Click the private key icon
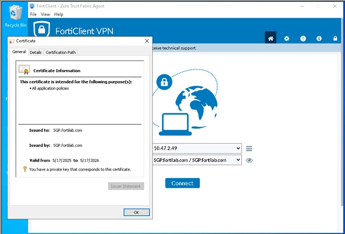This screenshot has width=345, height=234. pyautogui.click(x=25, y=169)
